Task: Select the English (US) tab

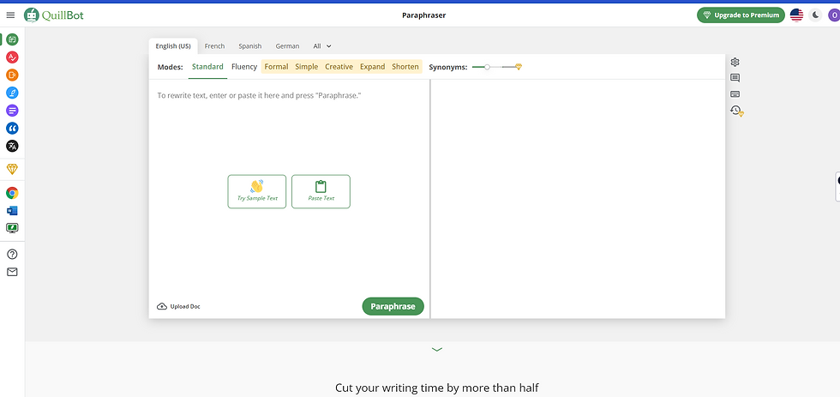Action: [x=173, y=46]
